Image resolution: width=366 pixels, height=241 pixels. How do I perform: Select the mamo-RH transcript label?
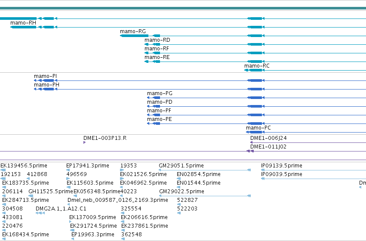click(x=23, y=23)
